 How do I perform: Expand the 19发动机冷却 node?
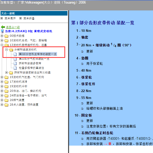click(x=2, y=86)
